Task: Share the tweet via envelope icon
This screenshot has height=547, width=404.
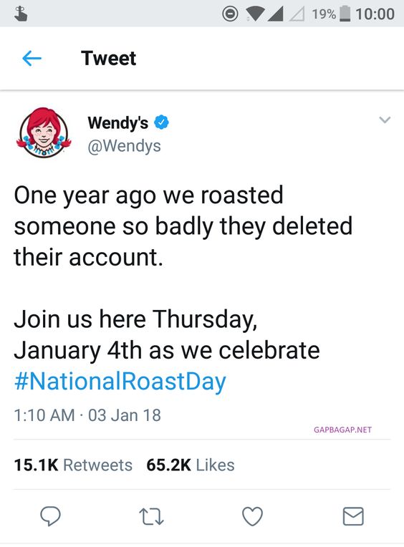Action: pyautogui.click(x=353, y=516)
